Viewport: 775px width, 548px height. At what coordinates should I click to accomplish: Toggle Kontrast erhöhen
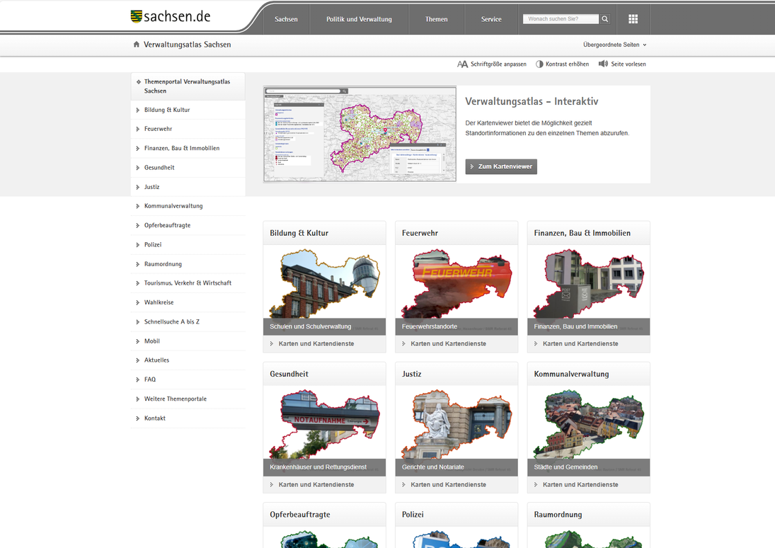pos(562,64)
